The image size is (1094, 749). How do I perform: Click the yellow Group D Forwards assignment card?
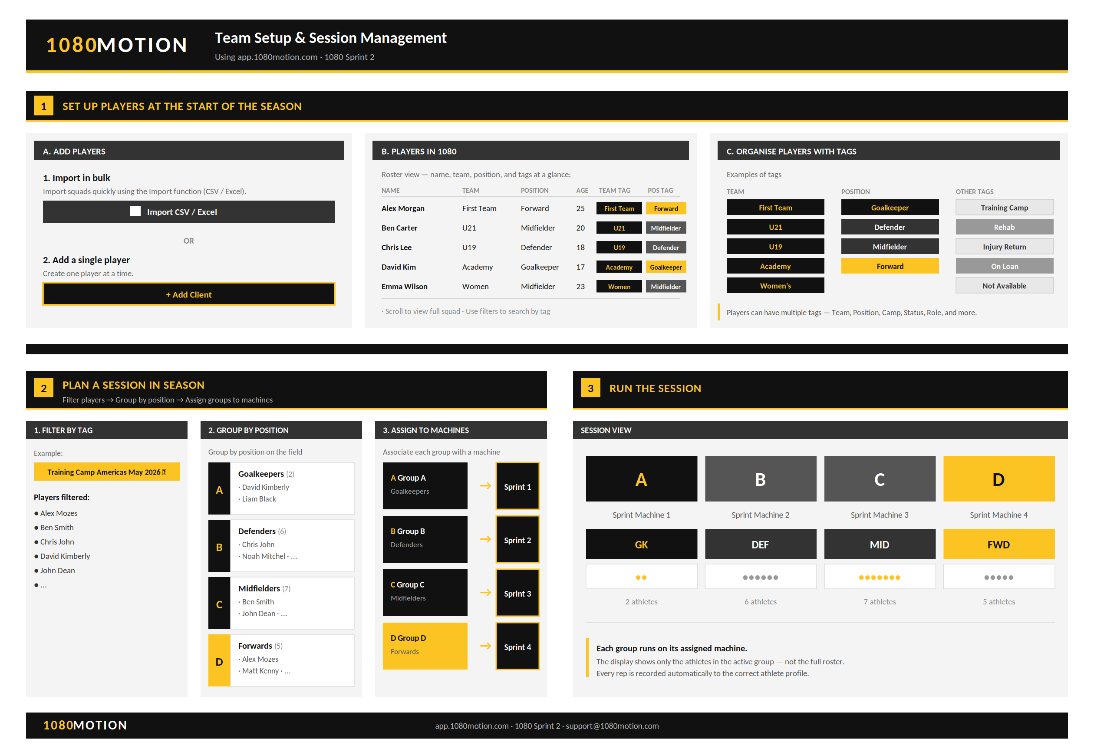point(425,646)
